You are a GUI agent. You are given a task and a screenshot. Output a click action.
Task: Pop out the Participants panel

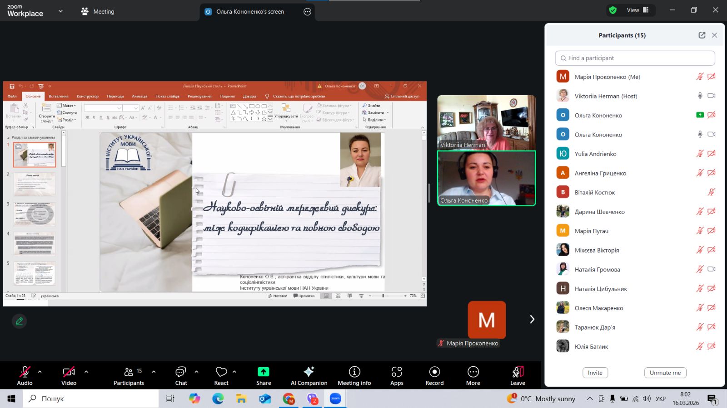(702, 35)
